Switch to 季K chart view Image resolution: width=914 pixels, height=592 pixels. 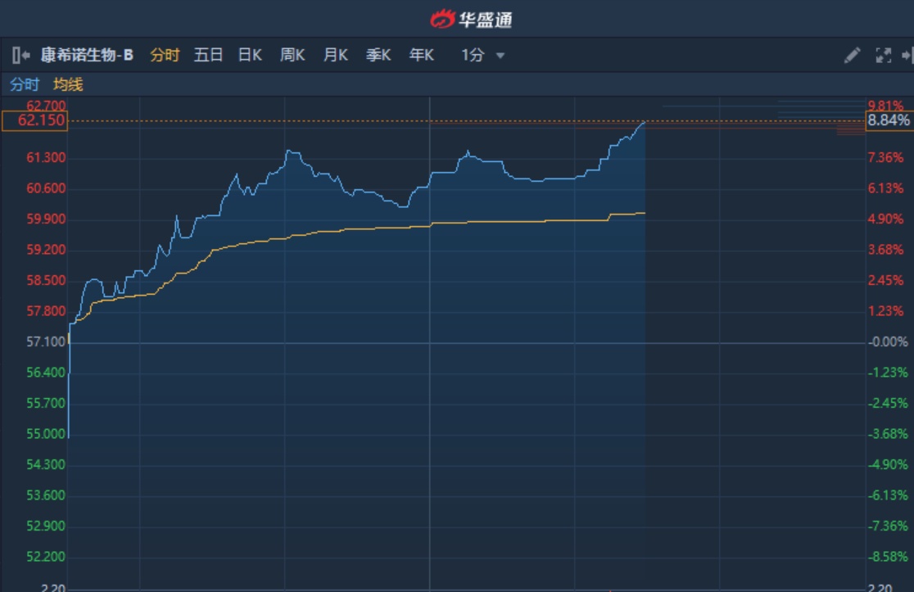(378, 56)
